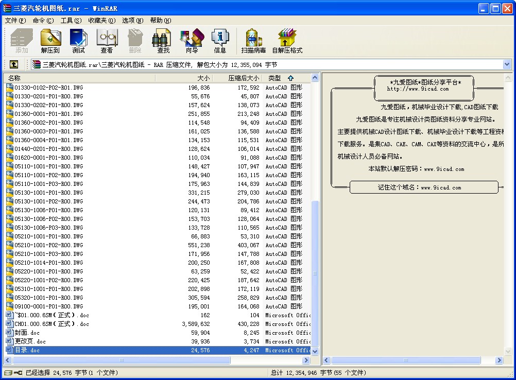Click DWG icon of 09100-0001-P01-R00.DWG
The image size is (516, 380).
[10, 306]
